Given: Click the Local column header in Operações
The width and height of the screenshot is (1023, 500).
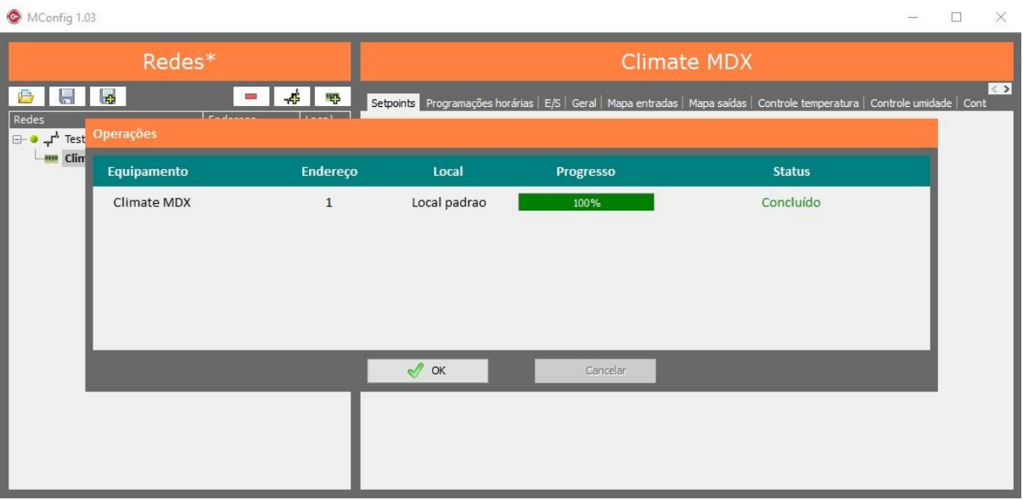Looking at the screenshot, I should point(448,171).
